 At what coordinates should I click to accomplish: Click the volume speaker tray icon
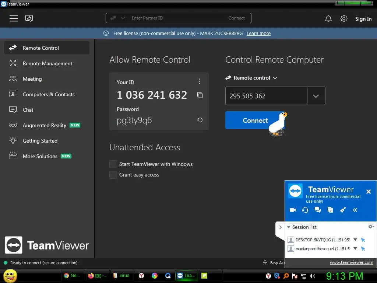coord(312,276)
